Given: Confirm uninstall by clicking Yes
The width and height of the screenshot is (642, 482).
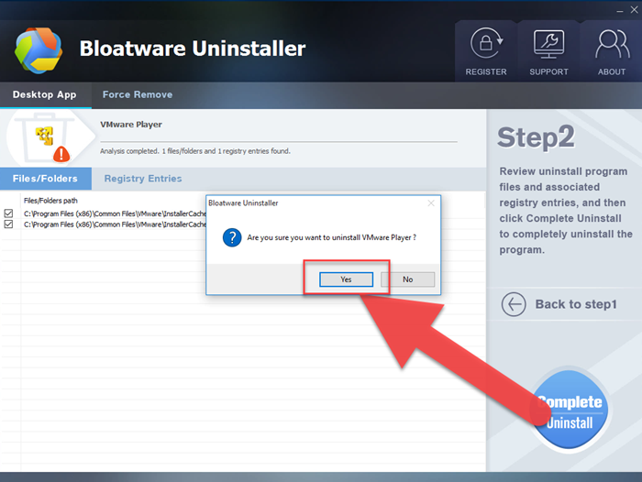Looking at the screenshot, I should [346, 279].
